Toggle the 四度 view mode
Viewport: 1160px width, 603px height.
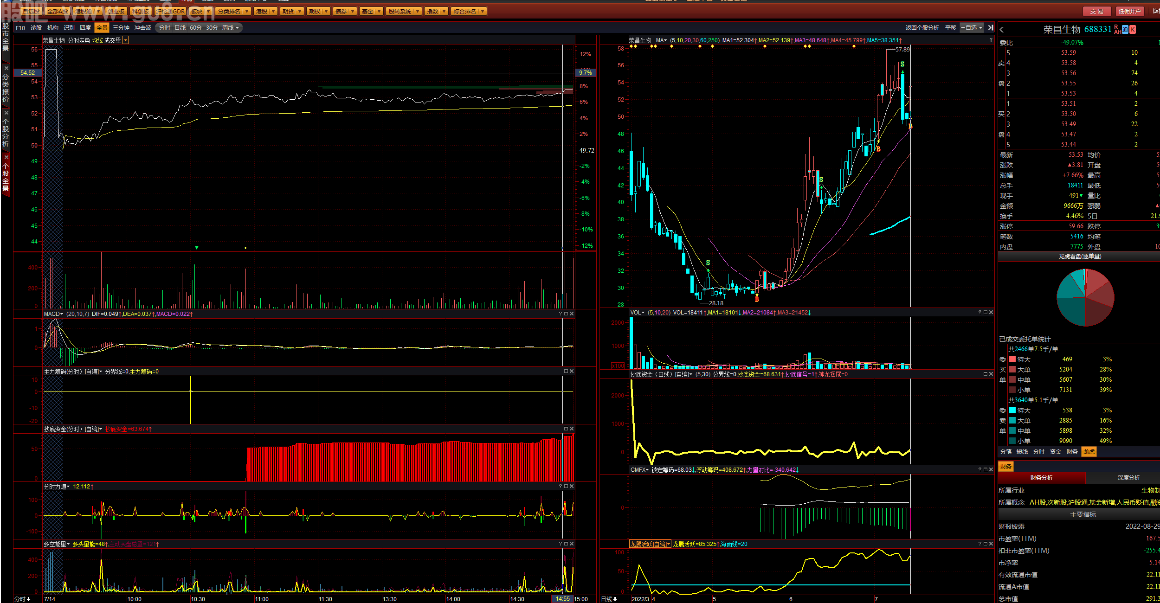(x=85, y=28)
